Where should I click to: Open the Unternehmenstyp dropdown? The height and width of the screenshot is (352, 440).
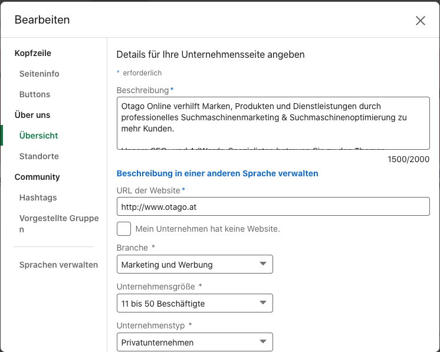[195, 342]
